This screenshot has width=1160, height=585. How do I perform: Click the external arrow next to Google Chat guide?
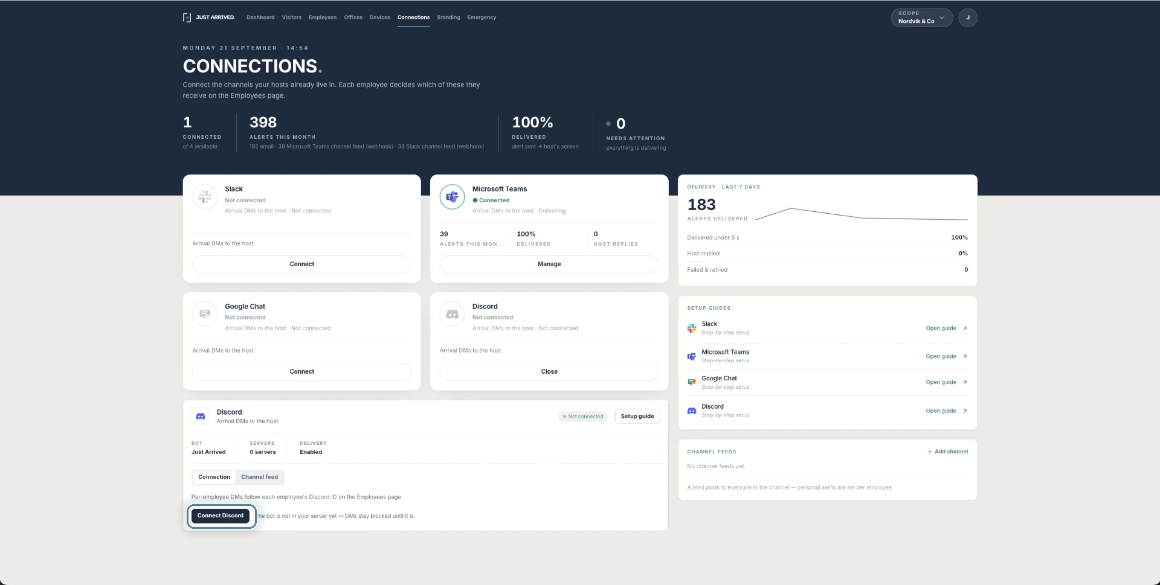(x=965, y=382)
